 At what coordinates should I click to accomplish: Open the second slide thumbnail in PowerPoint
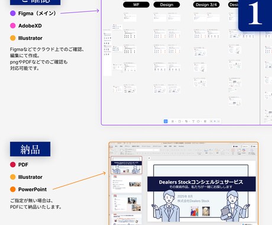[127, 184]
